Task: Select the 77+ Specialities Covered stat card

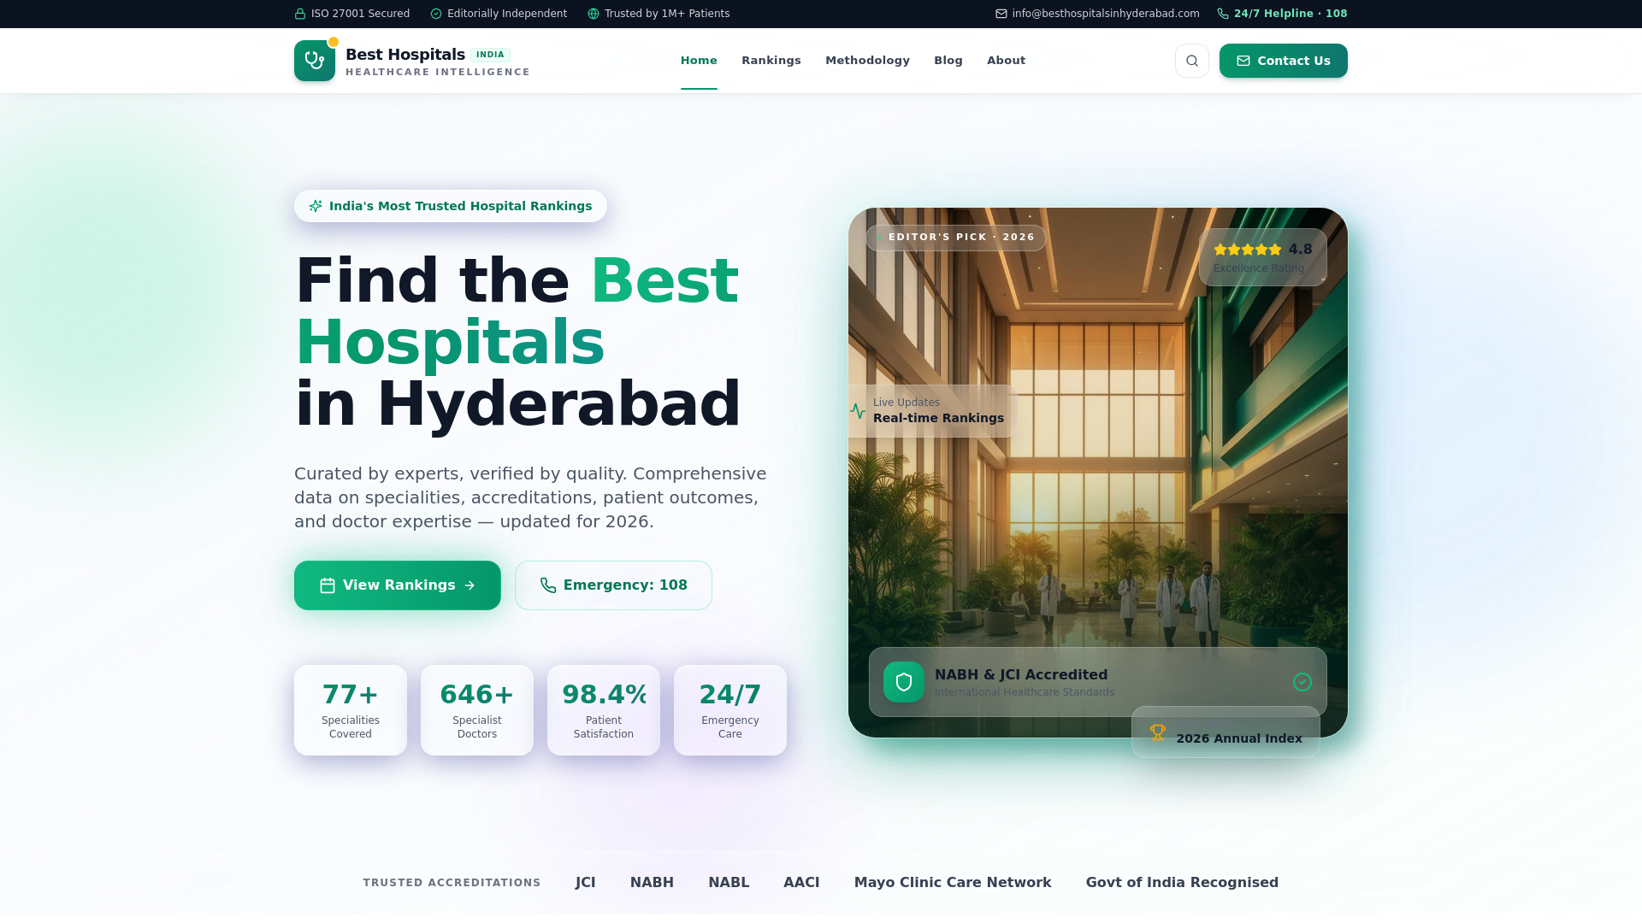Action: tap(351, 710)
